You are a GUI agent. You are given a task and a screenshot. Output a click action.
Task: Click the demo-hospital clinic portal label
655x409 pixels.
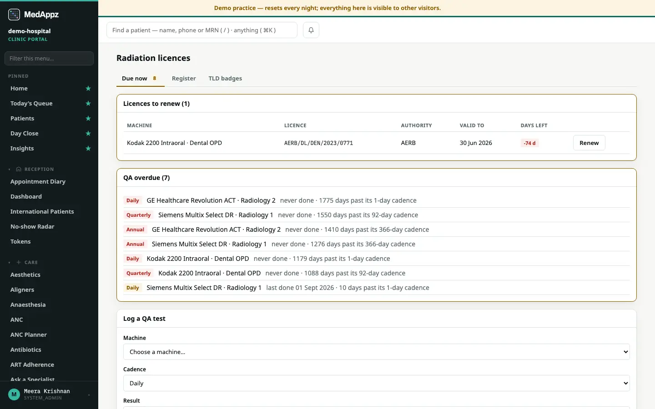[x=30, y=35]
